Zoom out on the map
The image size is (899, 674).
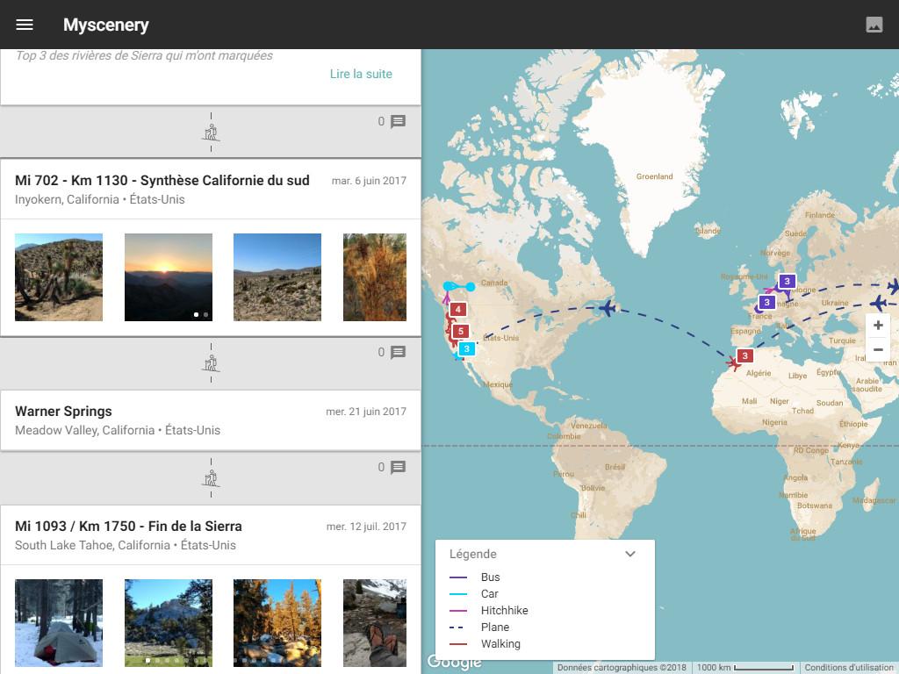tap(877, 349)
